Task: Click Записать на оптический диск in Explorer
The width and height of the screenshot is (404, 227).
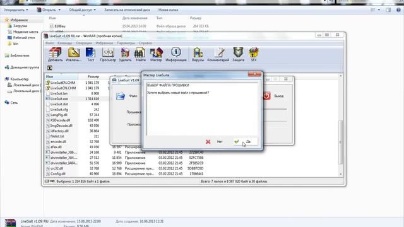Action: (x=127, y=10)
